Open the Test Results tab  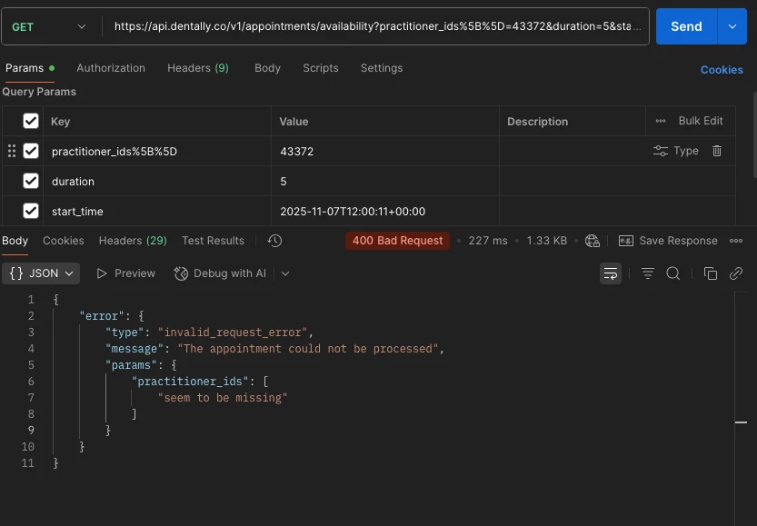click(213, 241)
